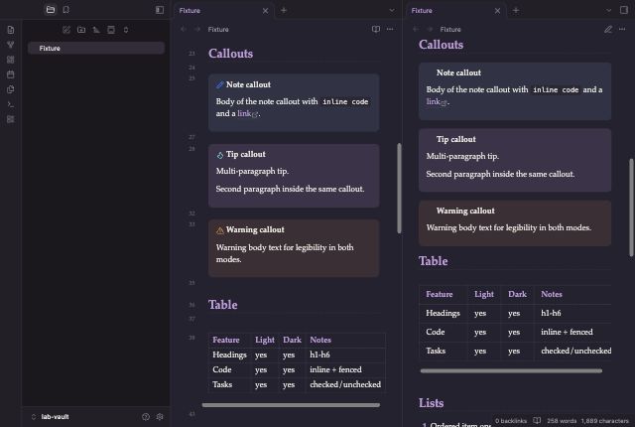
Task: Click 'Tip callout' title in left pane
Action: (x=246, y=154)
